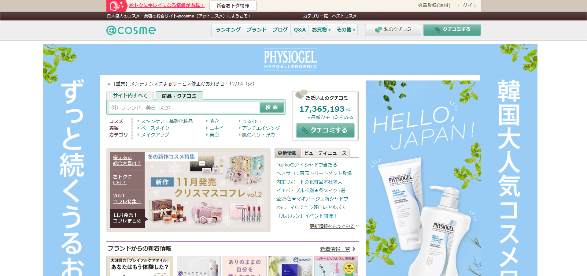Select ニキビ category link
The image size is (587, 276).
click(x=216, y=128)
